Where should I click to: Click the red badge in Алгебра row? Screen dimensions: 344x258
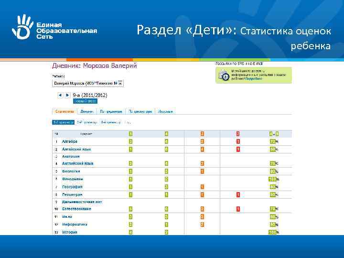tap(238, 141)
